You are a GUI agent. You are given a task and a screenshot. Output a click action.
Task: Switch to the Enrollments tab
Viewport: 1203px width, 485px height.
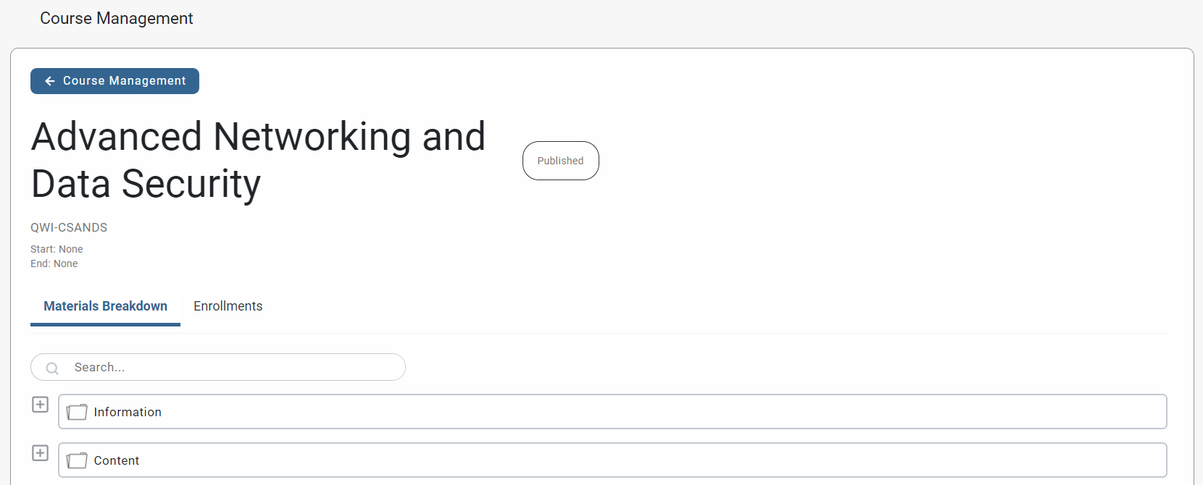pos(228,306)
